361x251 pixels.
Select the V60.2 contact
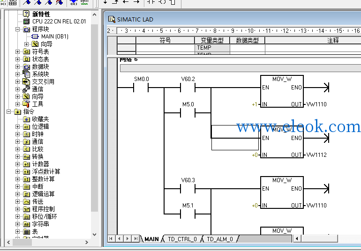(x=188, y=88)
